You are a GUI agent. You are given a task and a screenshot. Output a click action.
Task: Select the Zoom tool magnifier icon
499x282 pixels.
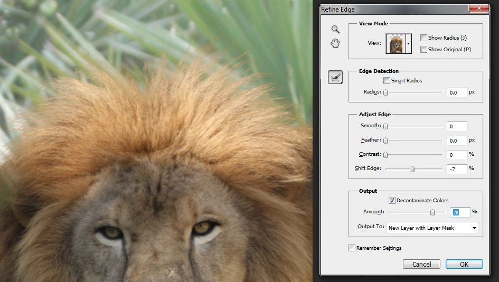(335, 30)
